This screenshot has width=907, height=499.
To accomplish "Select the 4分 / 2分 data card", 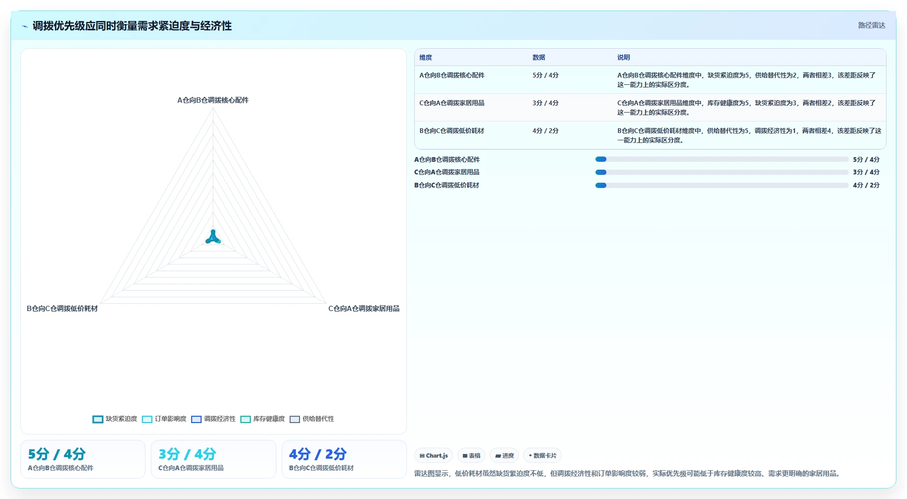I will [x=344, y=459].
